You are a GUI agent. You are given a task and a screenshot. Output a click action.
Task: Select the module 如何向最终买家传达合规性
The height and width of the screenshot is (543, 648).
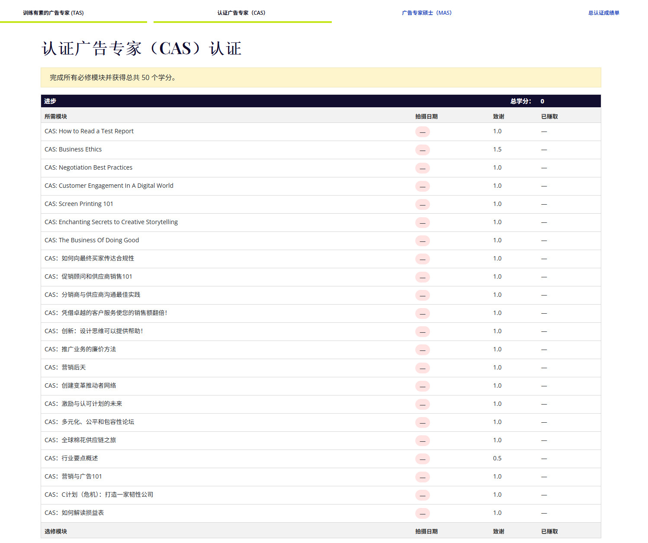pyautogui.click(x=90, y=258)
